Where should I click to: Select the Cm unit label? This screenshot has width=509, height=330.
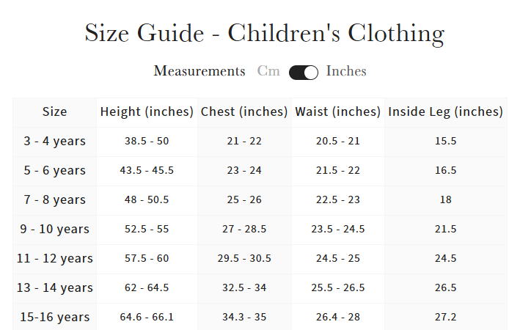point(268,71)
